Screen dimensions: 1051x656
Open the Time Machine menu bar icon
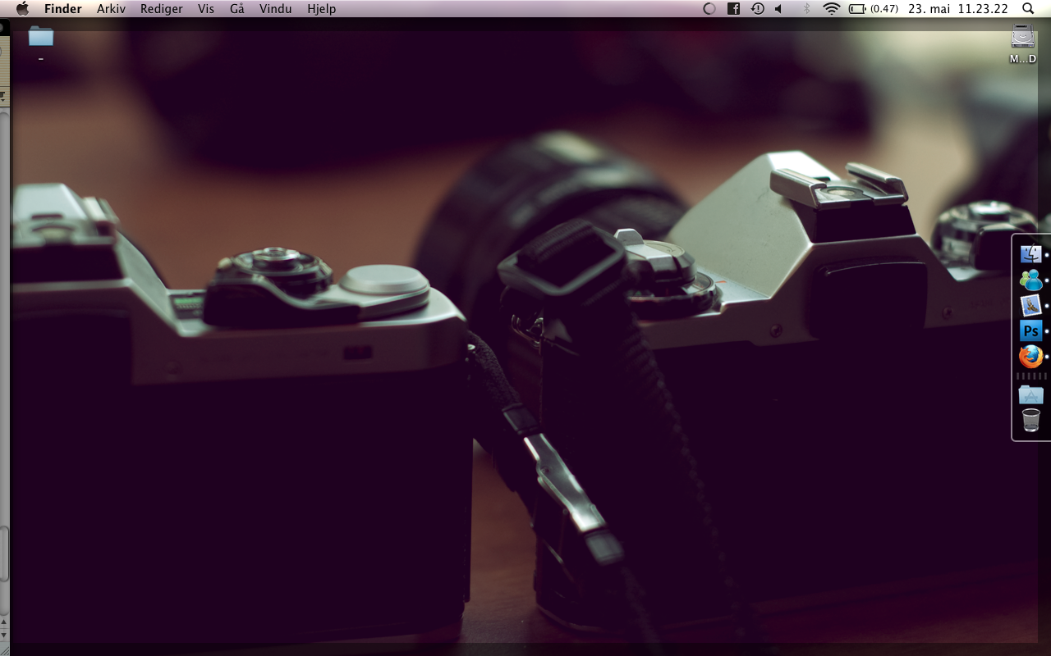(757, 8)
